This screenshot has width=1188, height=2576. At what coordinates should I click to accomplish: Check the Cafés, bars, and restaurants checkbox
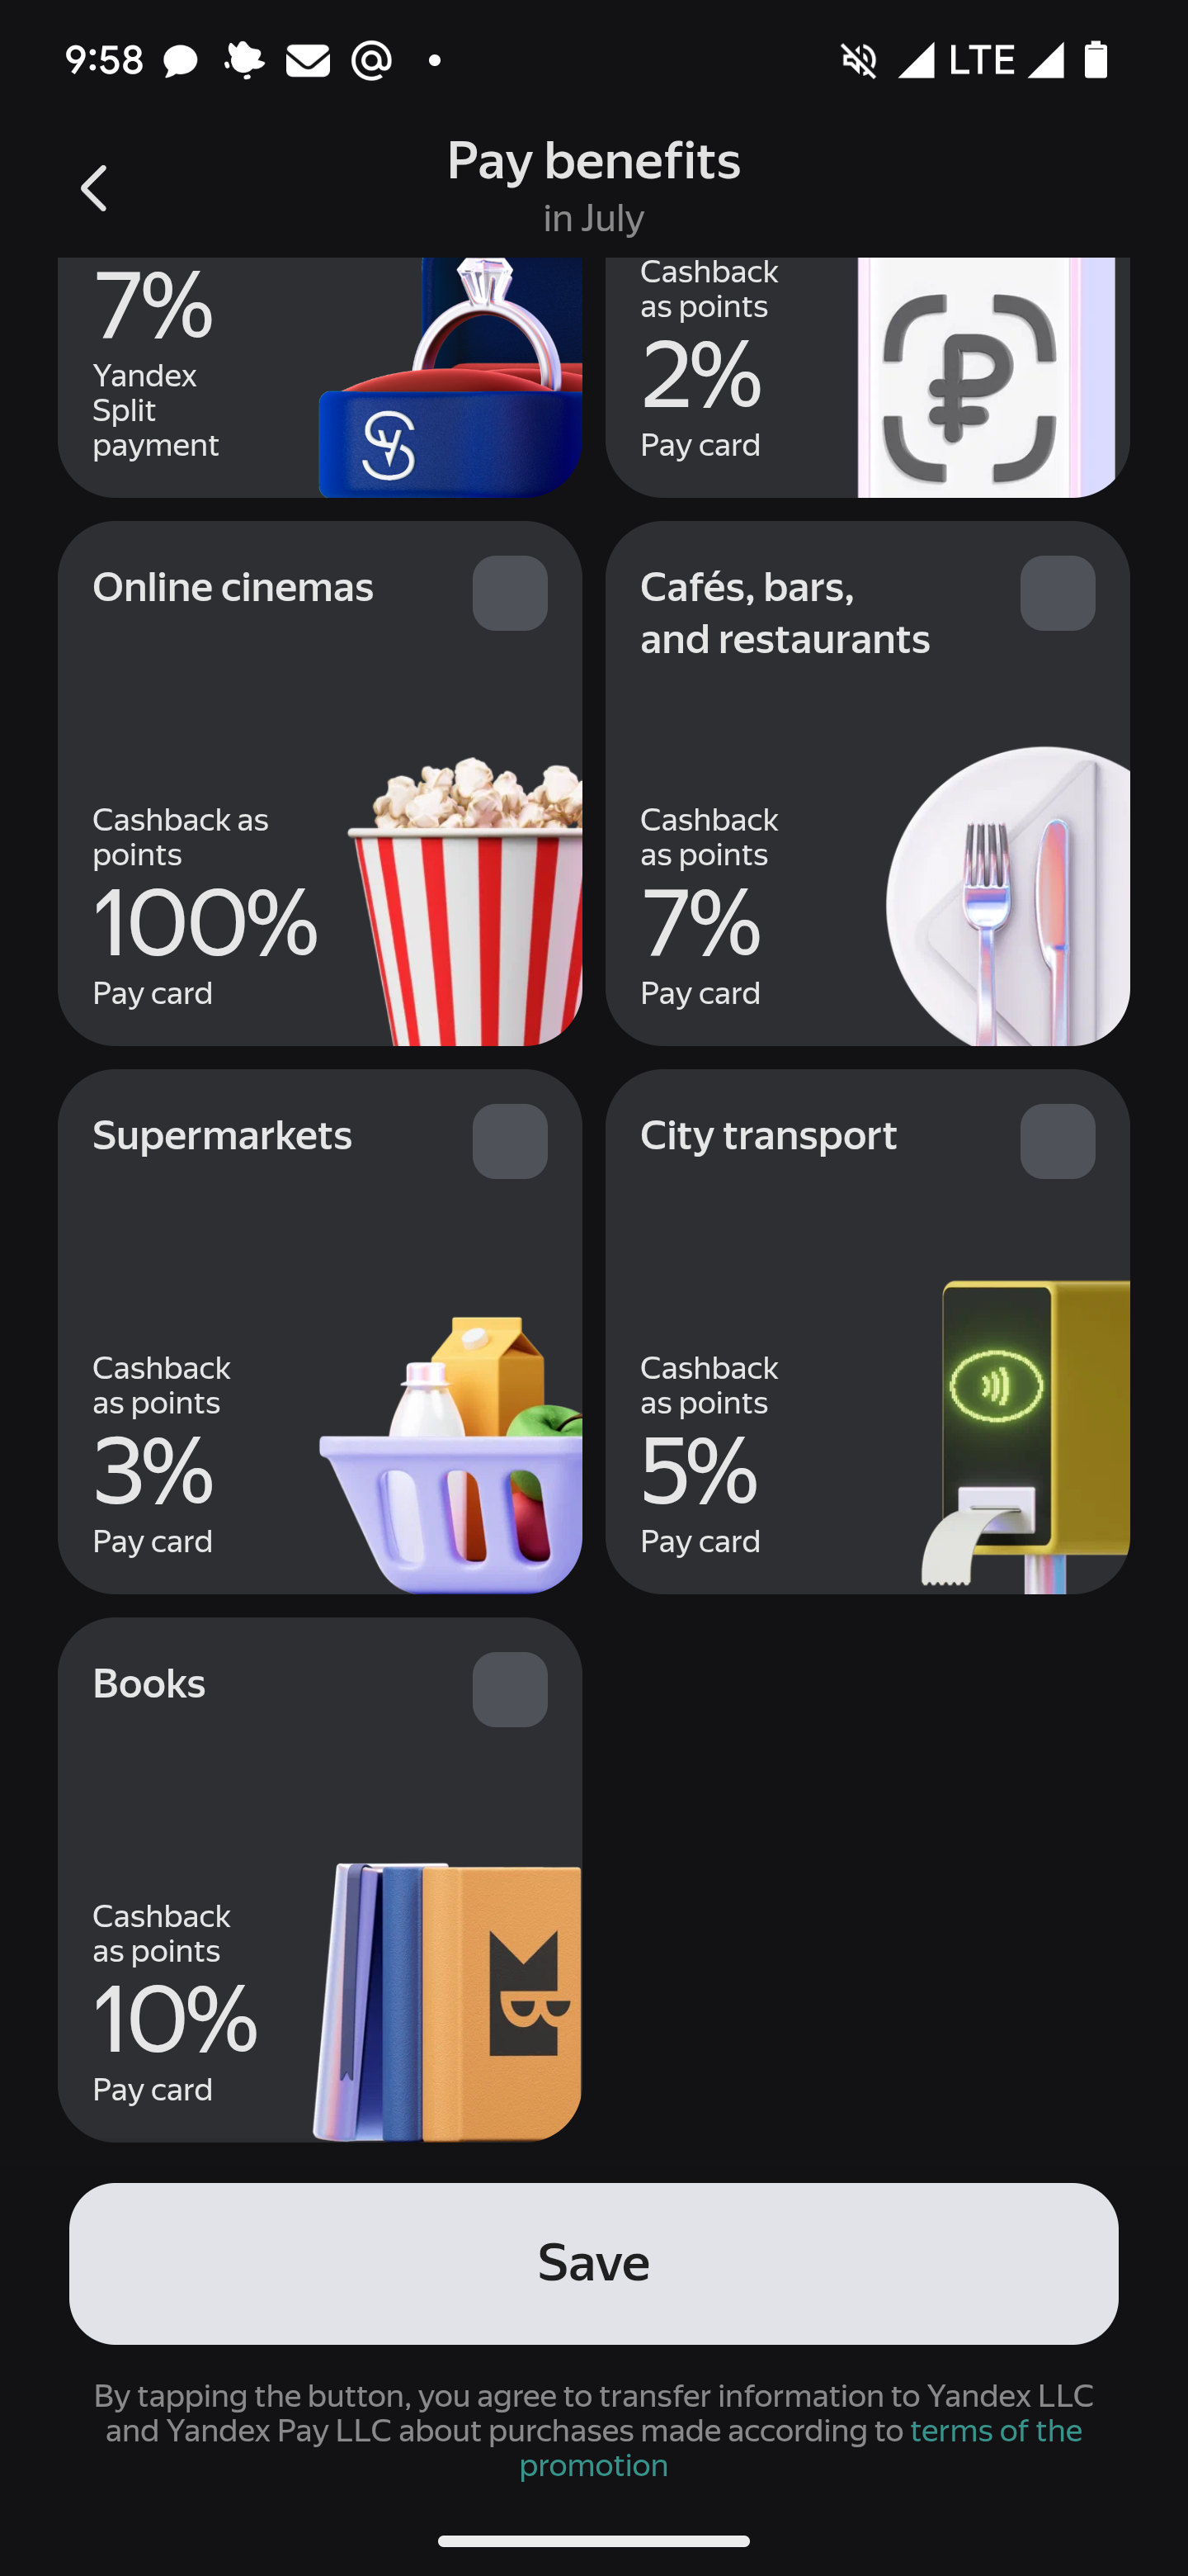click(1057, 593)
